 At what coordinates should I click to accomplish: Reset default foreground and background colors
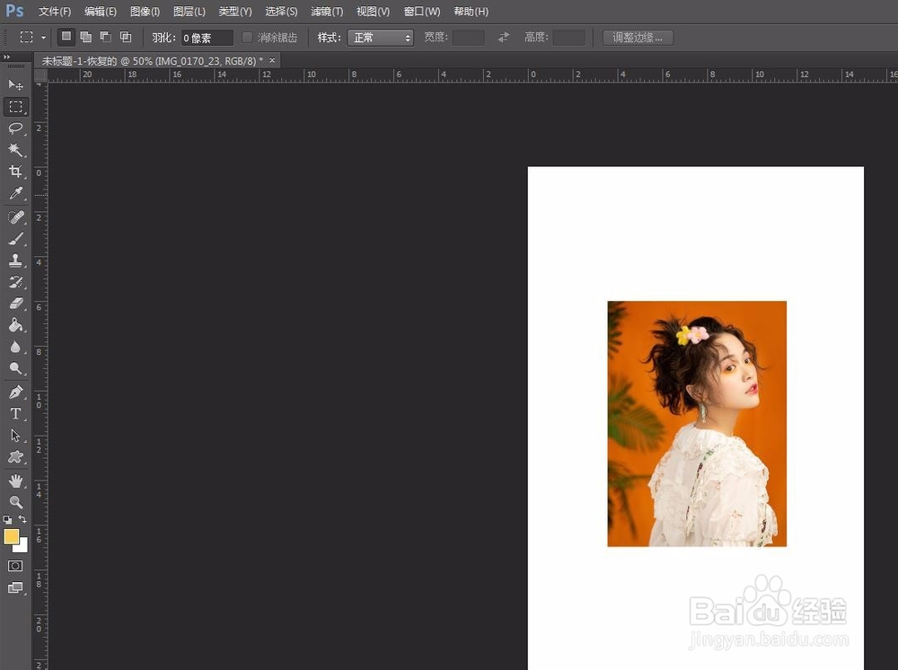[x=7, y=519]
